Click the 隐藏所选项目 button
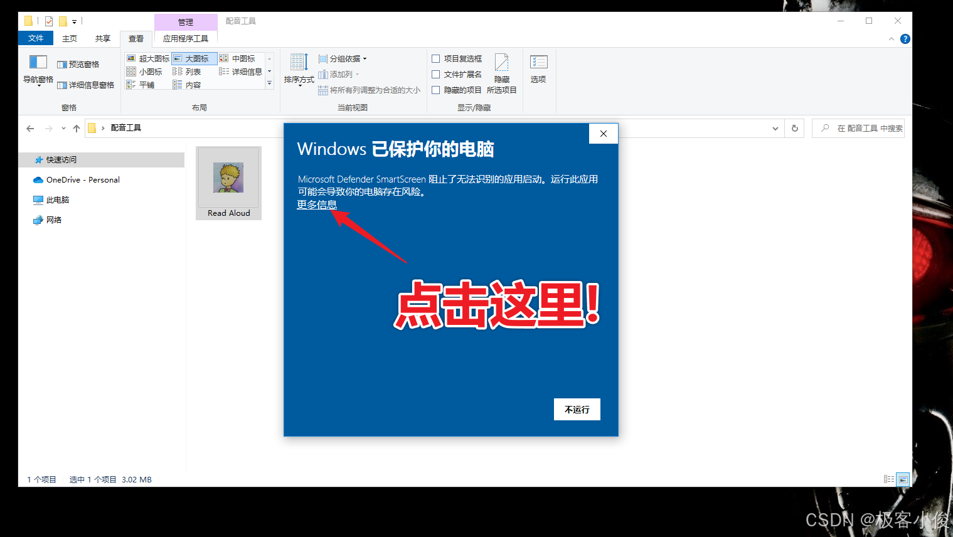 pyautogui.click(x=502, y=73)
